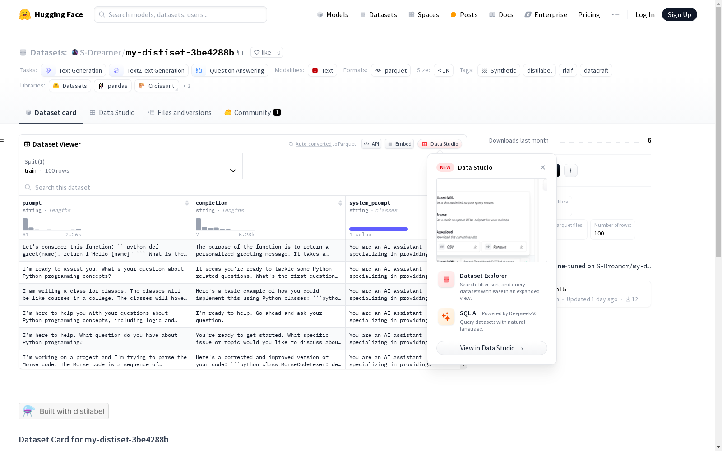Click the <1K size tag

coord(444,70)
